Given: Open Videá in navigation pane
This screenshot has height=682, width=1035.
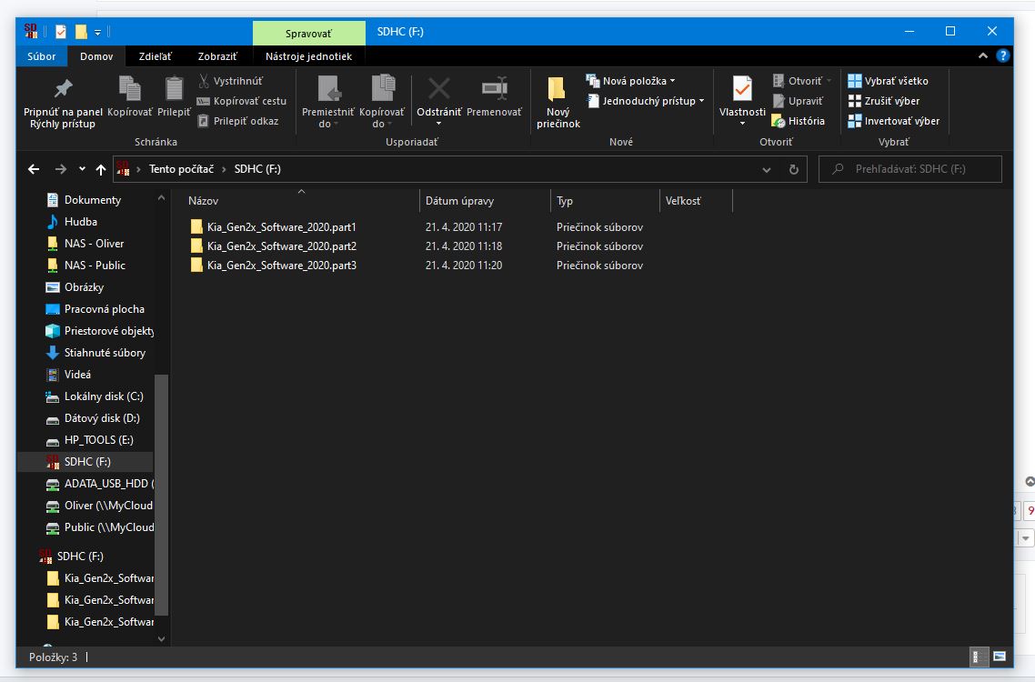Looking at the screenshot, I should [68, 375].
